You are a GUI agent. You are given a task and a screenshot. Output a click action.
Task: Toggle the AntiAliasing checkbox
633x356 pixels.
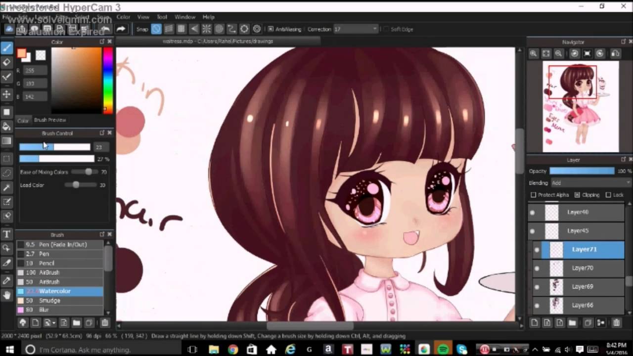click(271, 29)
